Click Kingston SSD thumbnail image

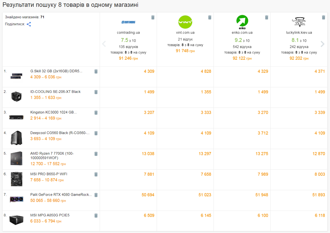[x=16, y=117]
